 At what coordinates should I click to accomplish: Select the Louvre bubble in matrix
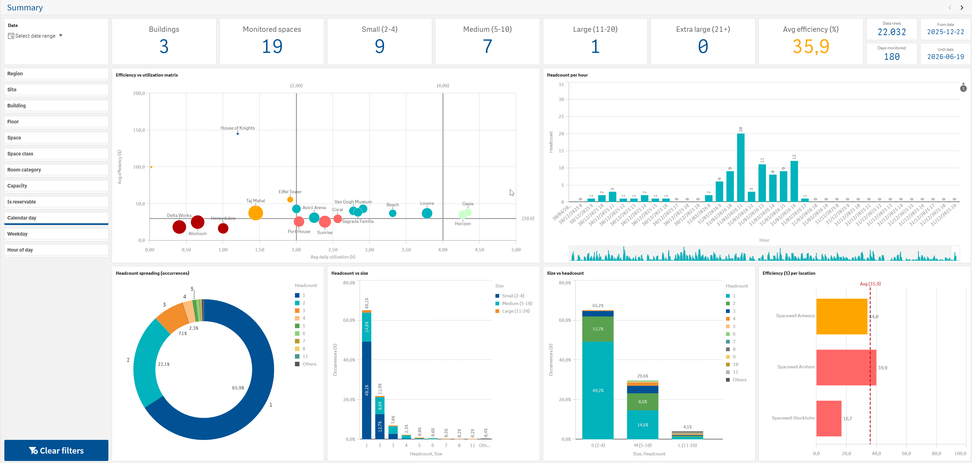[427, 213]
